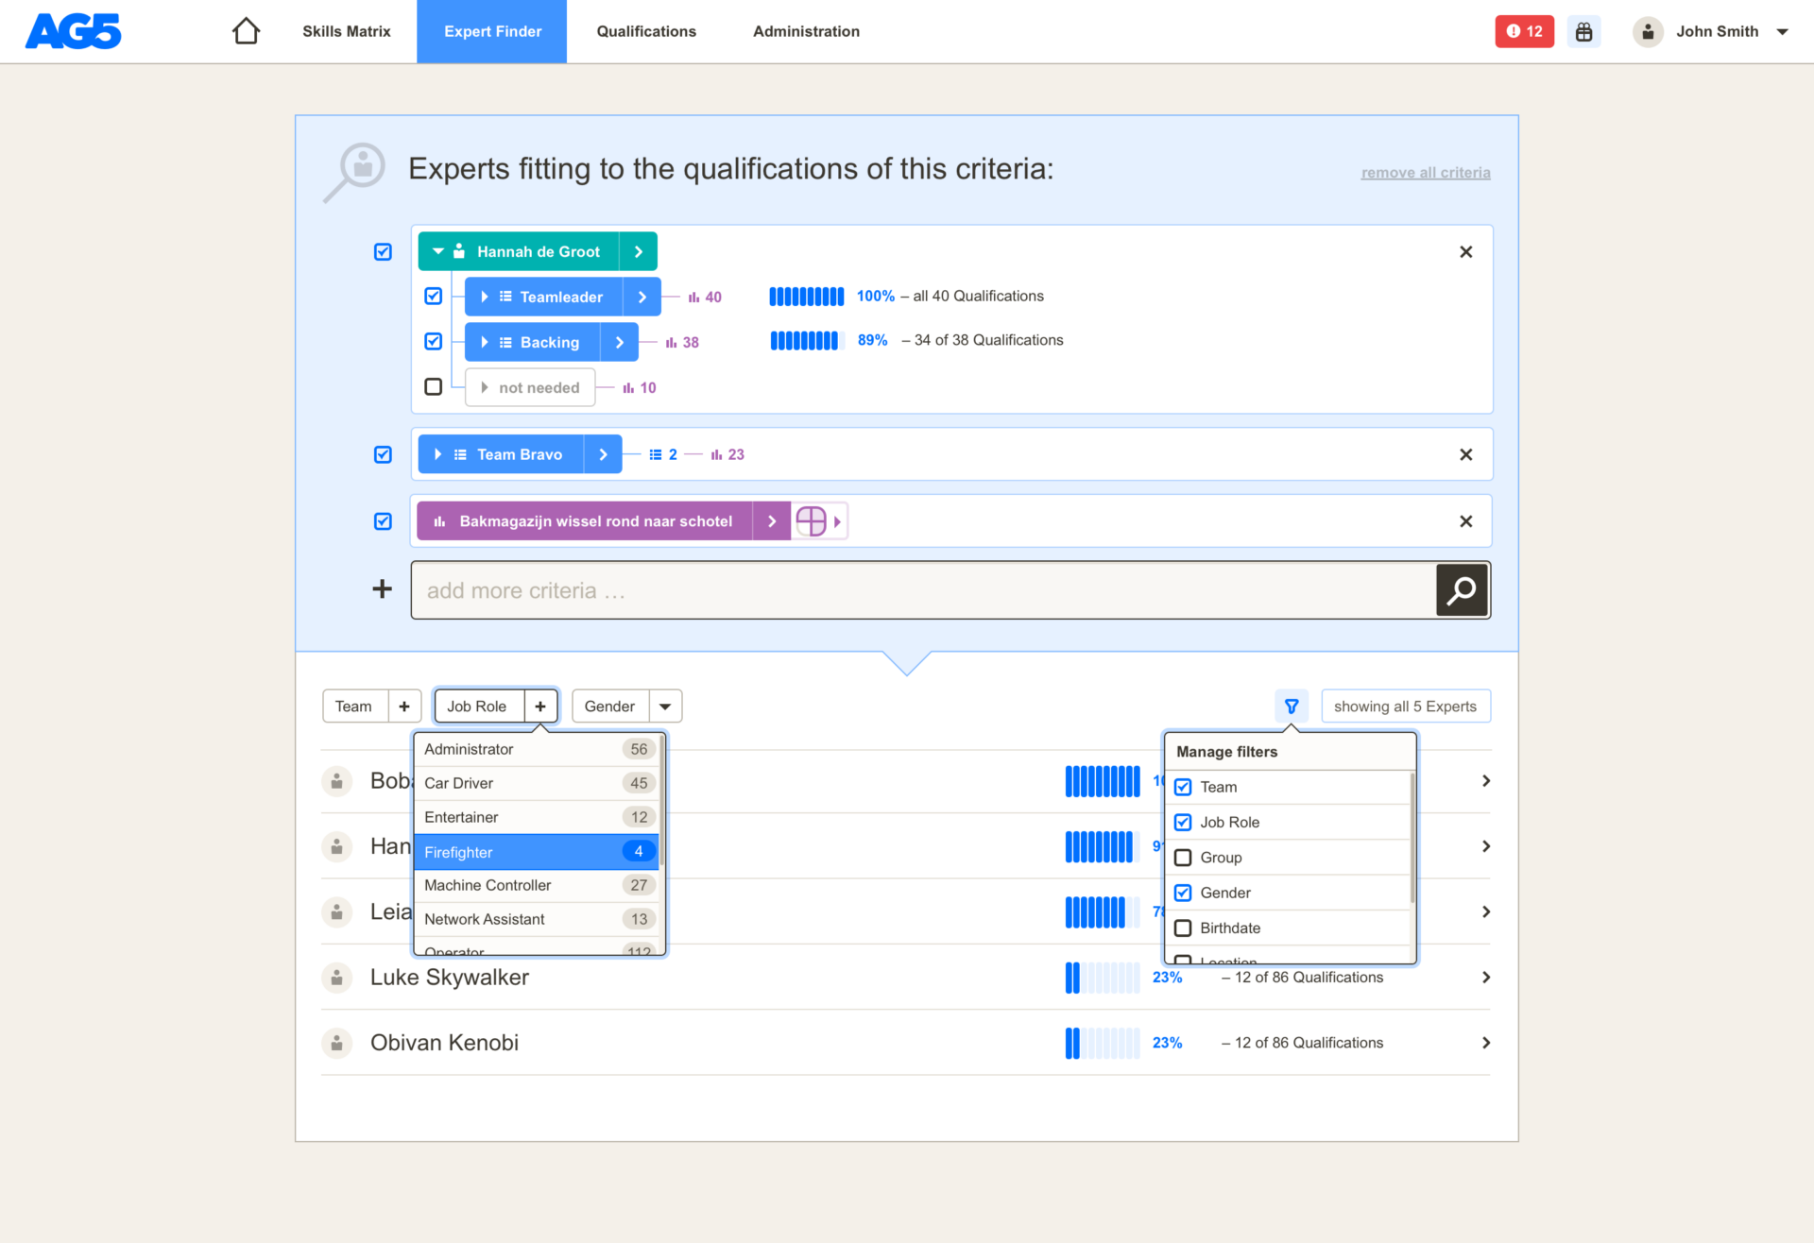Select Firefighter in the Job Role list

pos(537,852)
